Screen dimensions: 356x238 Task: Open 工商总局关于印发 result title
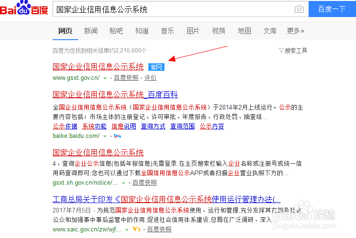(167, 200)
